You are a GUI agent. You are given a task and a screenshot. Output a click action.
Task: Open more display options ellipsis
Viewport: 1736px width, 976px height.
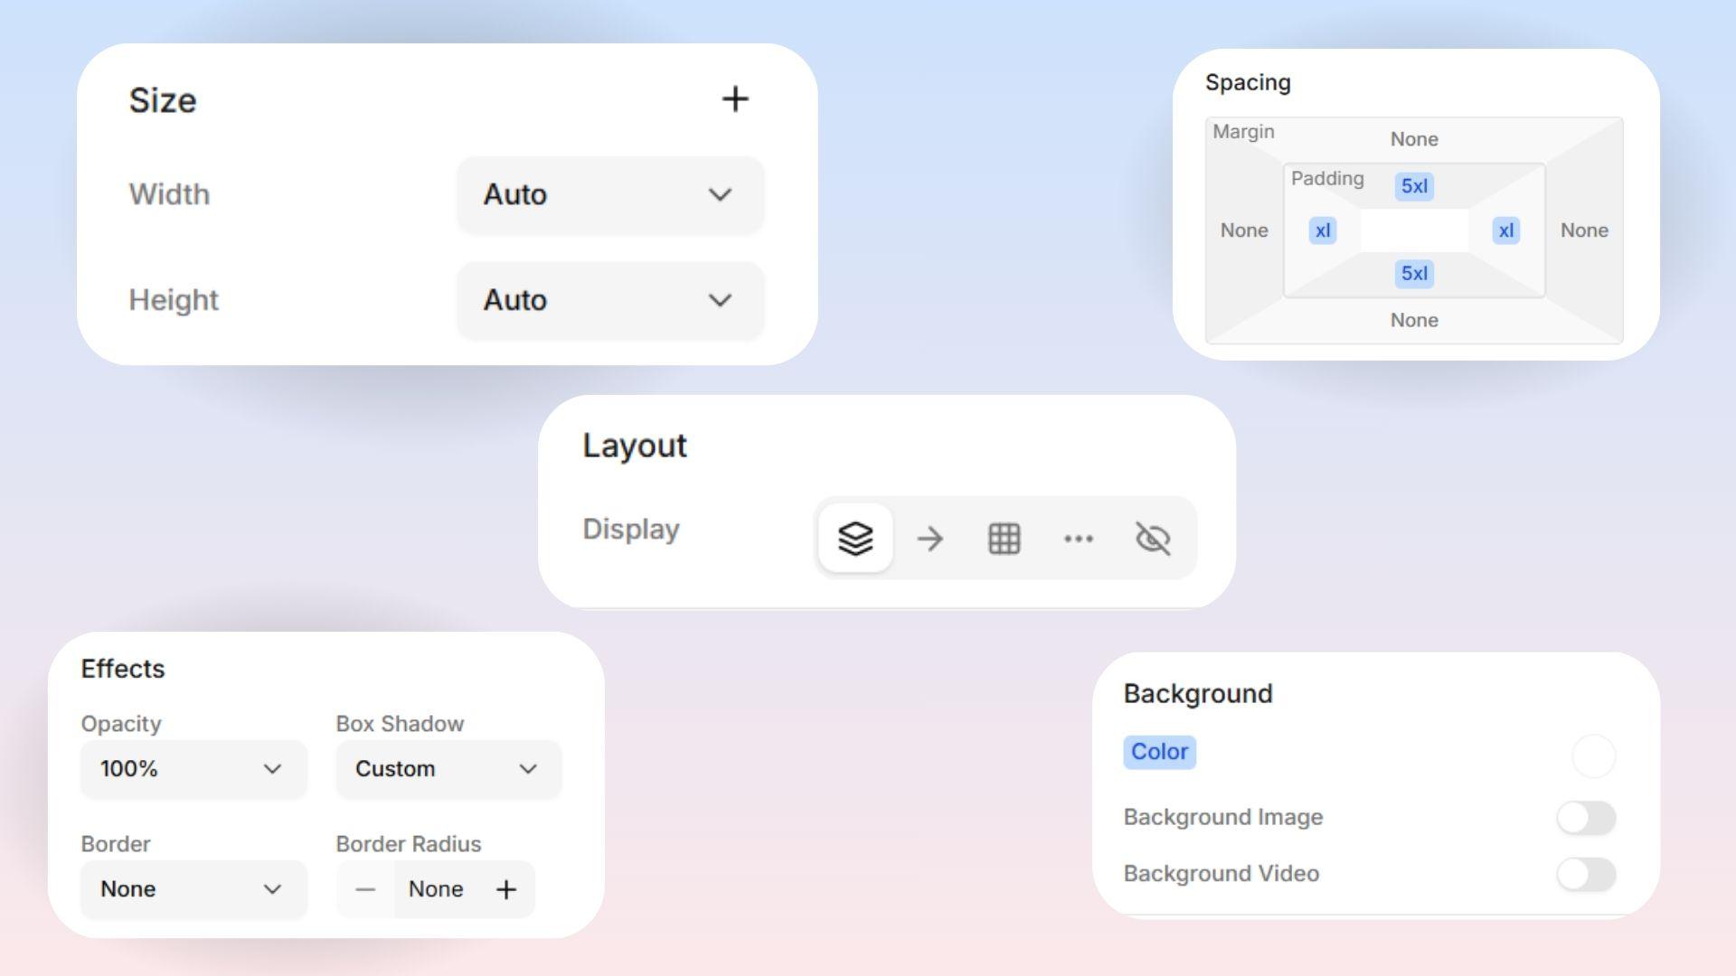click(1078, 539)
